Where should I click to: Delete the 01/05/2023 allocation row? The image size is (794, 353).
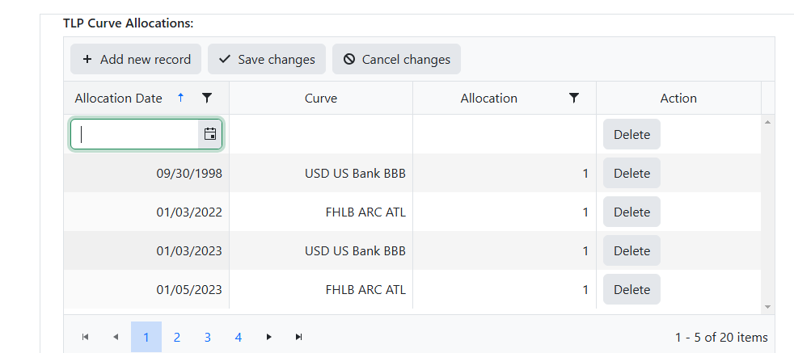coord(631,289)
